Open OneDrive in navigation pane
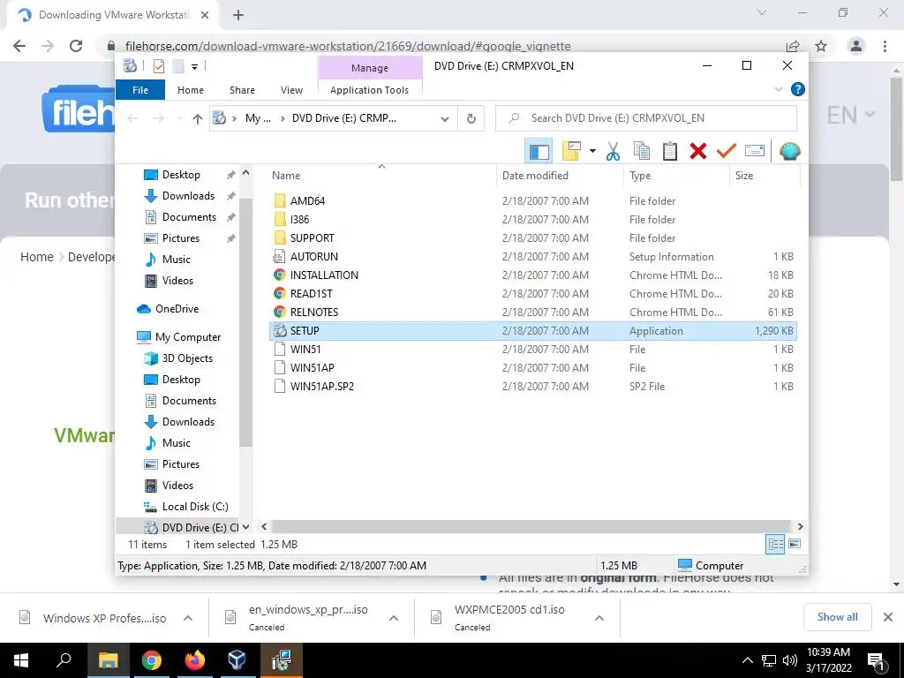 (177, 308)
